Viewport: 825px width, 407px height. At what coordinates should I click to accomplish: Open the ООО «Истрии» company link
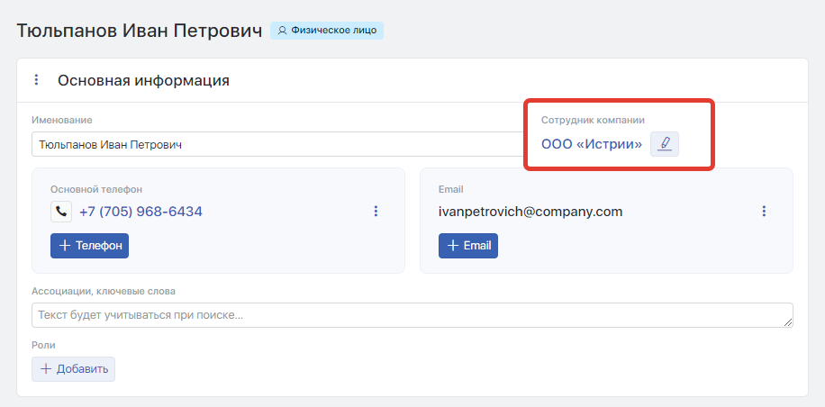tap(591, 144)
